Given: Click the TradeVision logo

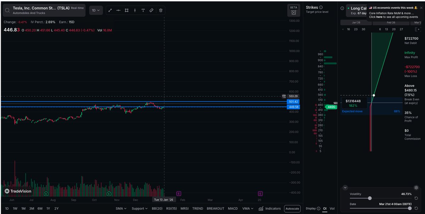Looking at the screenshot, I should (18, 191).
